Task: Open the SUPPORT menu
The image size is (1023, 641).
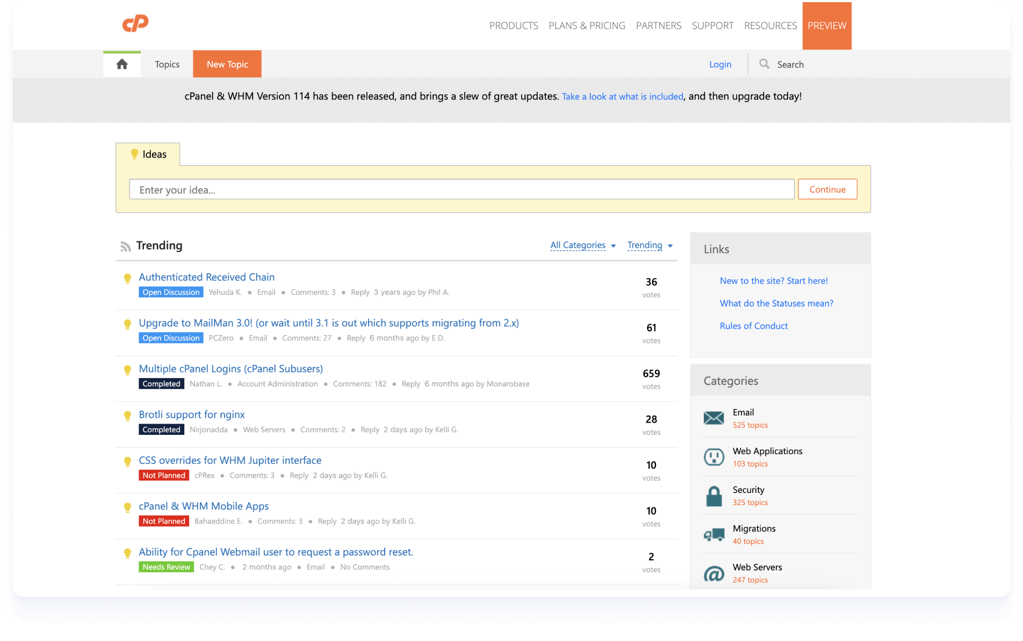Action: click(712, 26)
